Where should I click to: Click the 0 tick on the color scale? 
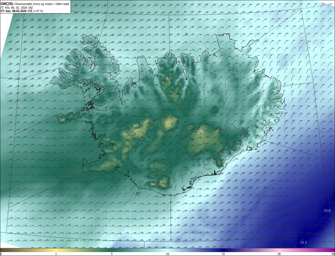[x=1, y=254]
